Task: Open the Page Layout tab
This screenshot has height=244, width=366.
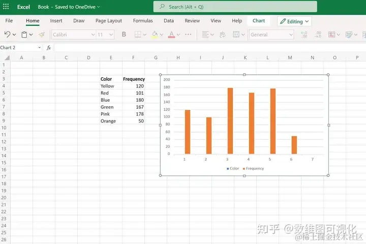Action: (x=109, y=20)
